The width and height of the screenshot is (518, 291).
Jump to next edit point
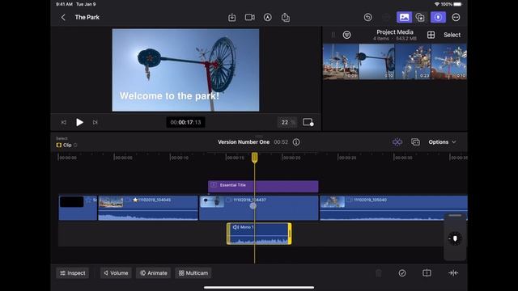(x=96, y=122)
